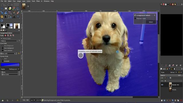Open the layer Mode Normal dropdown
Screen dimensions: 183x103
pos(174,72)
